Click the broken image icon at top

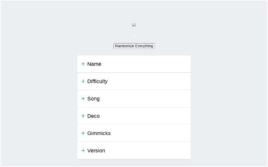point(134,25)
